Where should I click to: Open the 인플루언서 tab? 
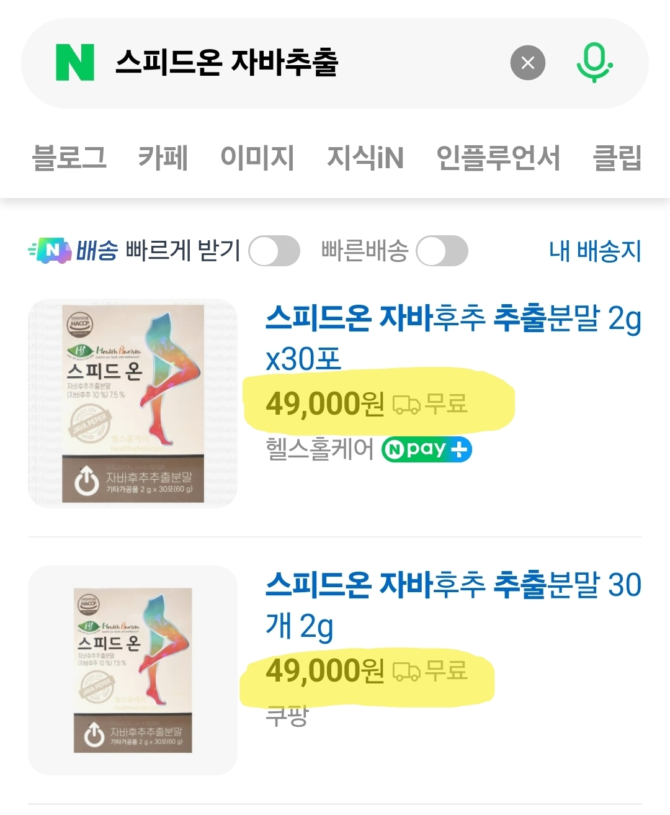[x=498, y=157]
